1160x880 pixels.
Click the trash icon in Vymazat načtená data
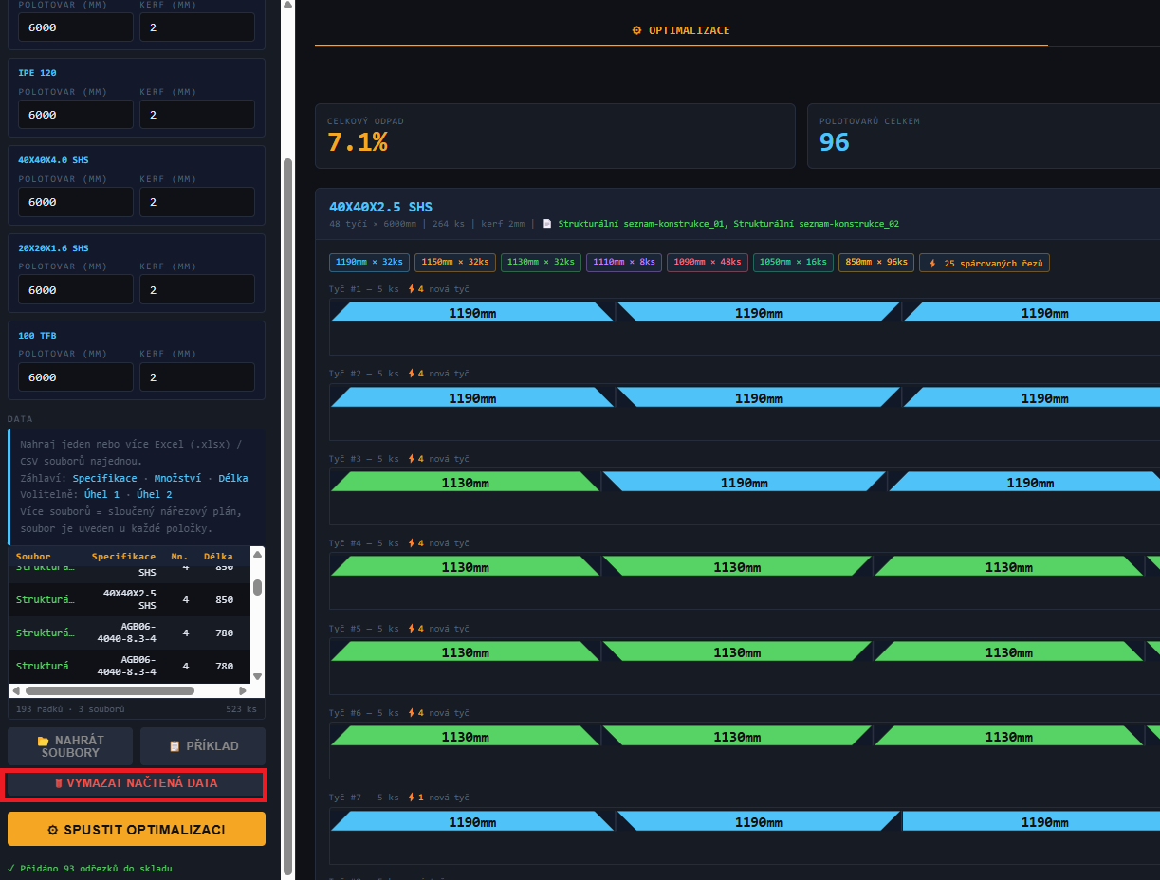(x=59, y=783)
